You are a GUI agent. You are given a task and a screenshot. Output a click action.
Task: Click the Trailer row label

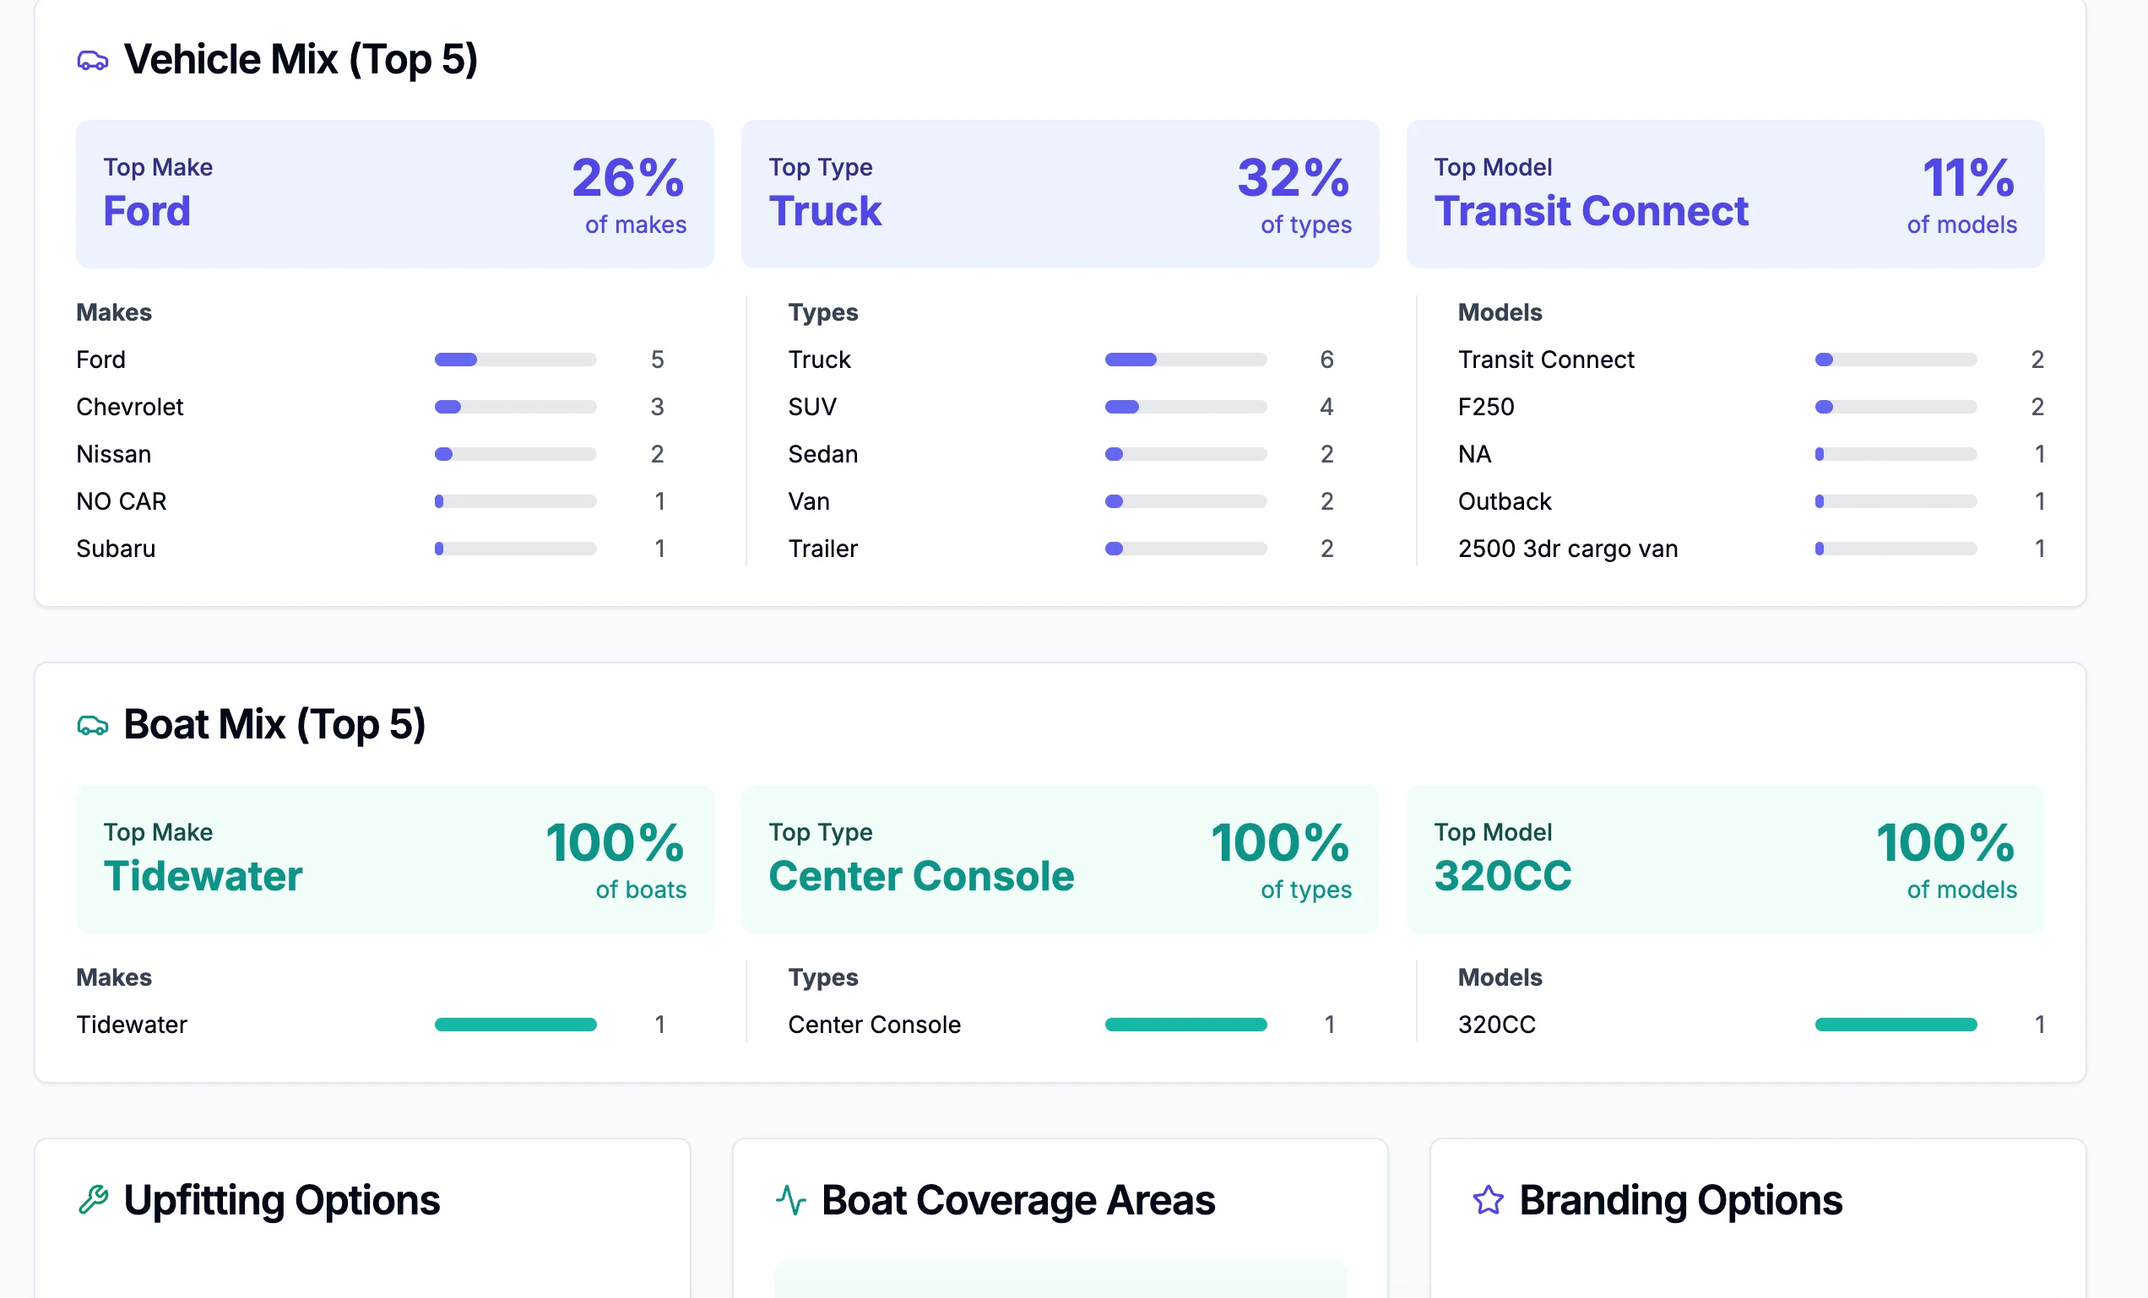(x=823, y=549)
